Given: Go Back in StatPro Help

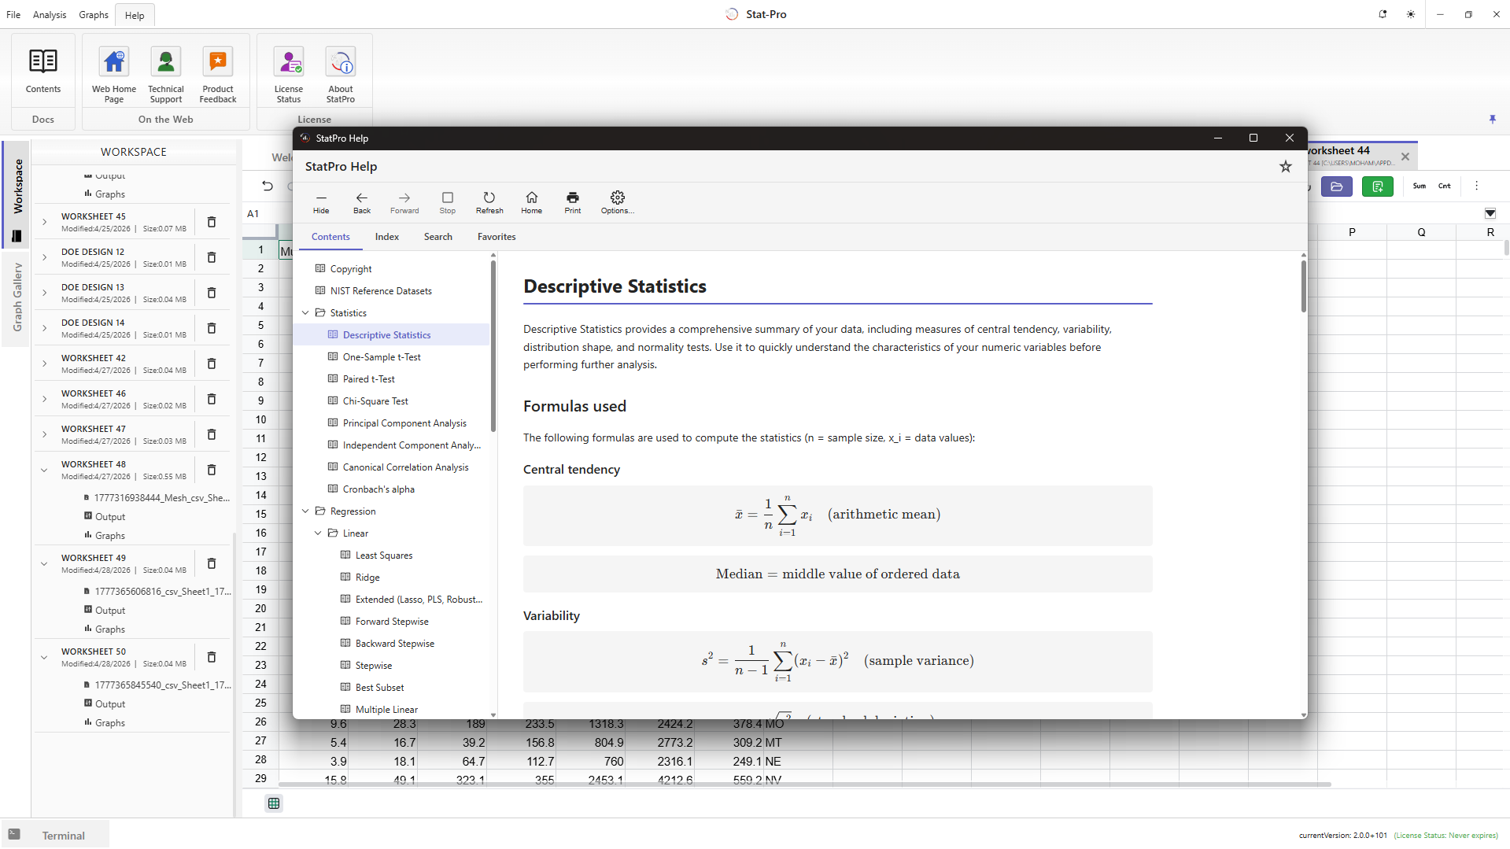Looking at the screenshot, I should pyautogui.click(x=362, y=202).
